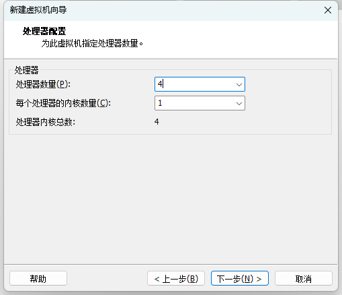The height and width of the screenshot is (295, 342).
Task: Select the 处理器数量(P) label
Action: pos(43,84)
